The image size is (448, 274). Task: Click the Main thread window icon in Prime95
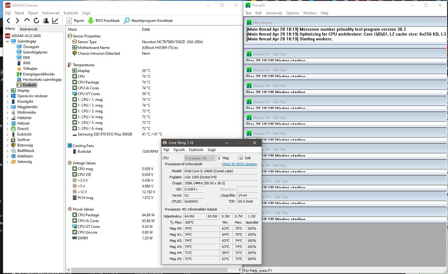(249, 22)
